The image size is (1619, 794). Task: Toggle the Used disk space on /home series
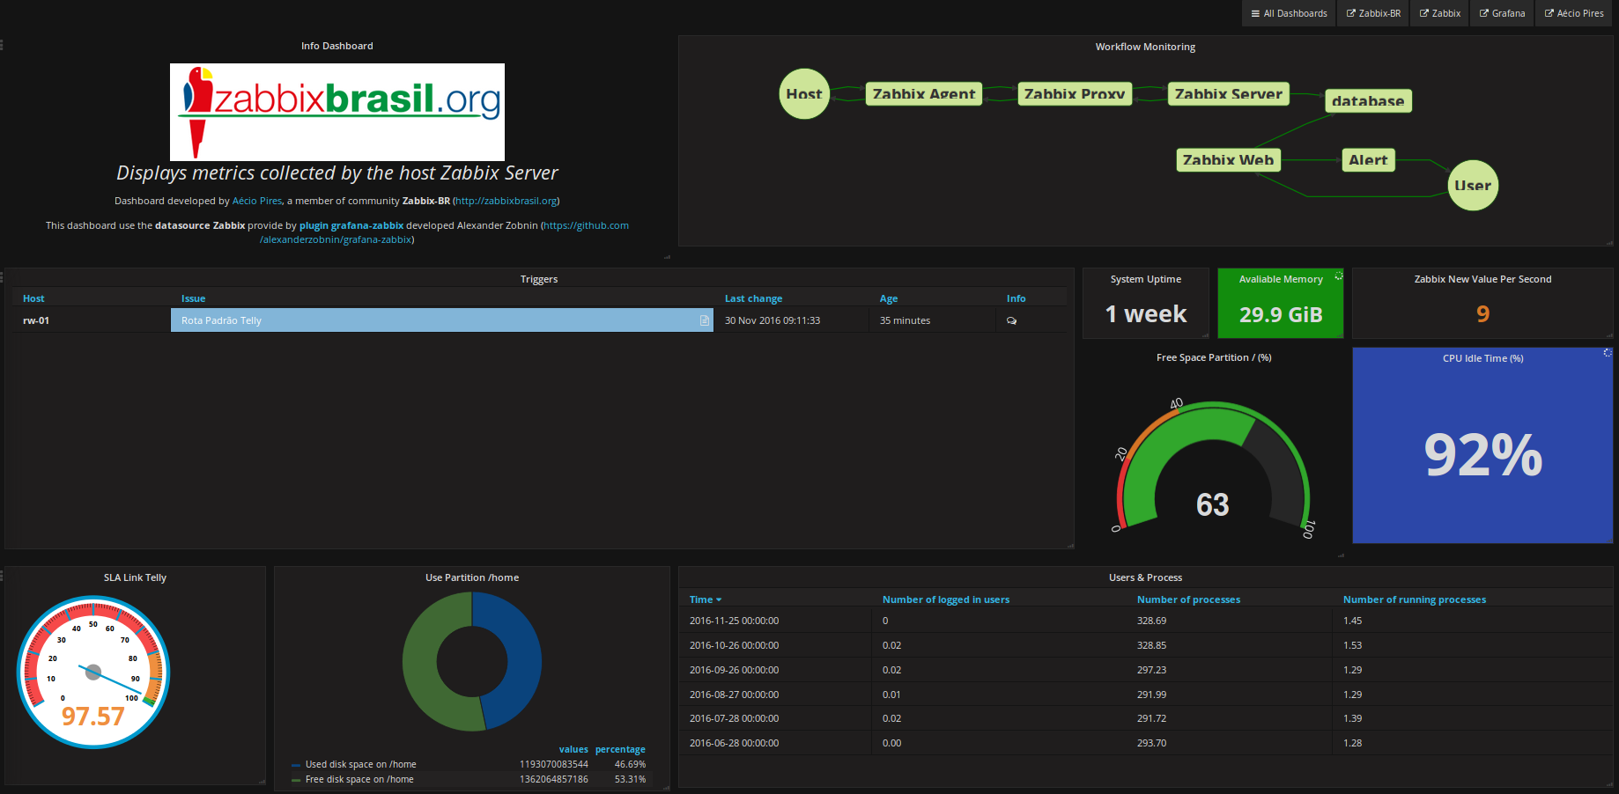360,764
